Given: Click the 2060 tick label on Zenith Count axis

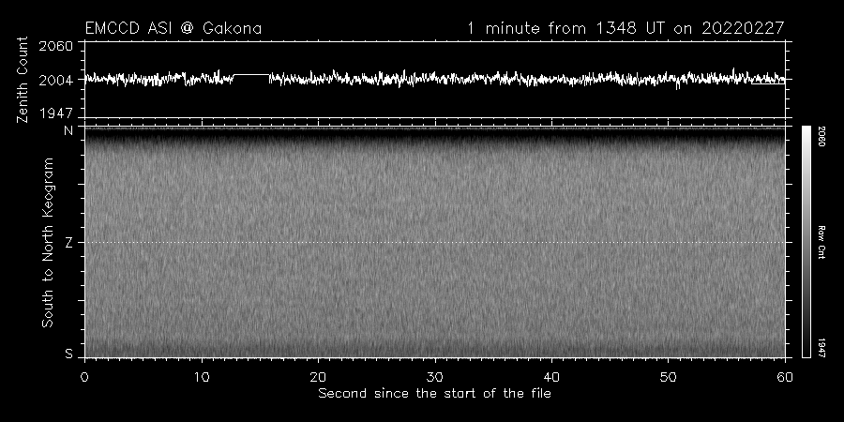Looking at the screenshot, I should pos(55,46).
